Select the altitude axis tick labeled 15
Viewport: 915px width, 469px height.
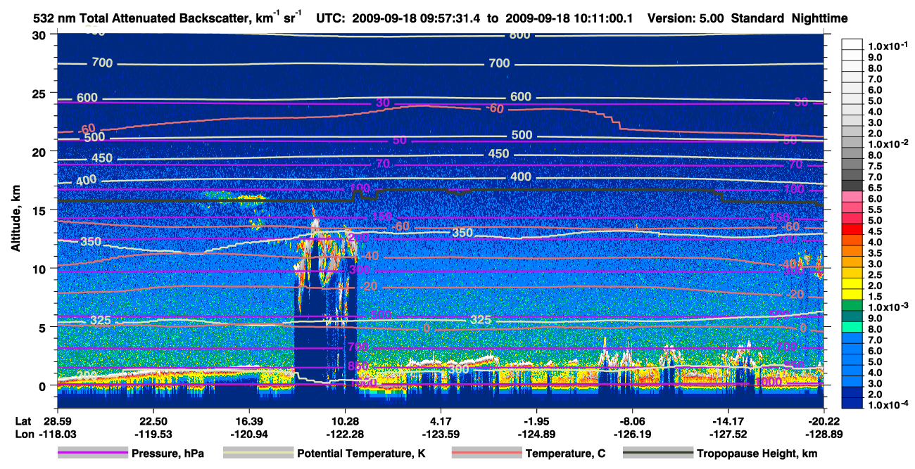pos(40,210)
